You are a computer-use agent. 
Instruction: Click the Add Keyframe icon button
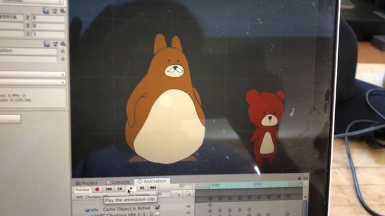click(x=177, y=194)
